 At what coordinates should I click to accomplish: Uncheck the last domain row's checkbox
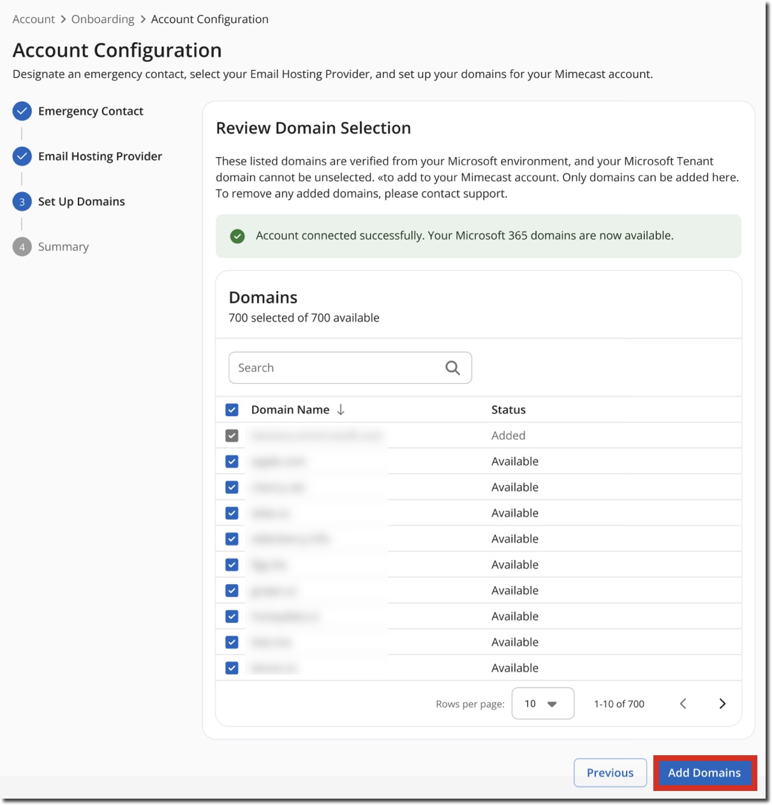pos(232,667)
